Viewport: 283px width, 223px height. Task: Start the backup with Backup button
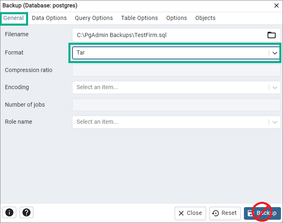[x=262, y=213]
